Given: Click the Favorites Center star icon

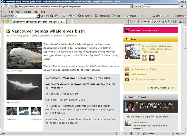Looking at the screenshot, I should click(x=3, y=21).
